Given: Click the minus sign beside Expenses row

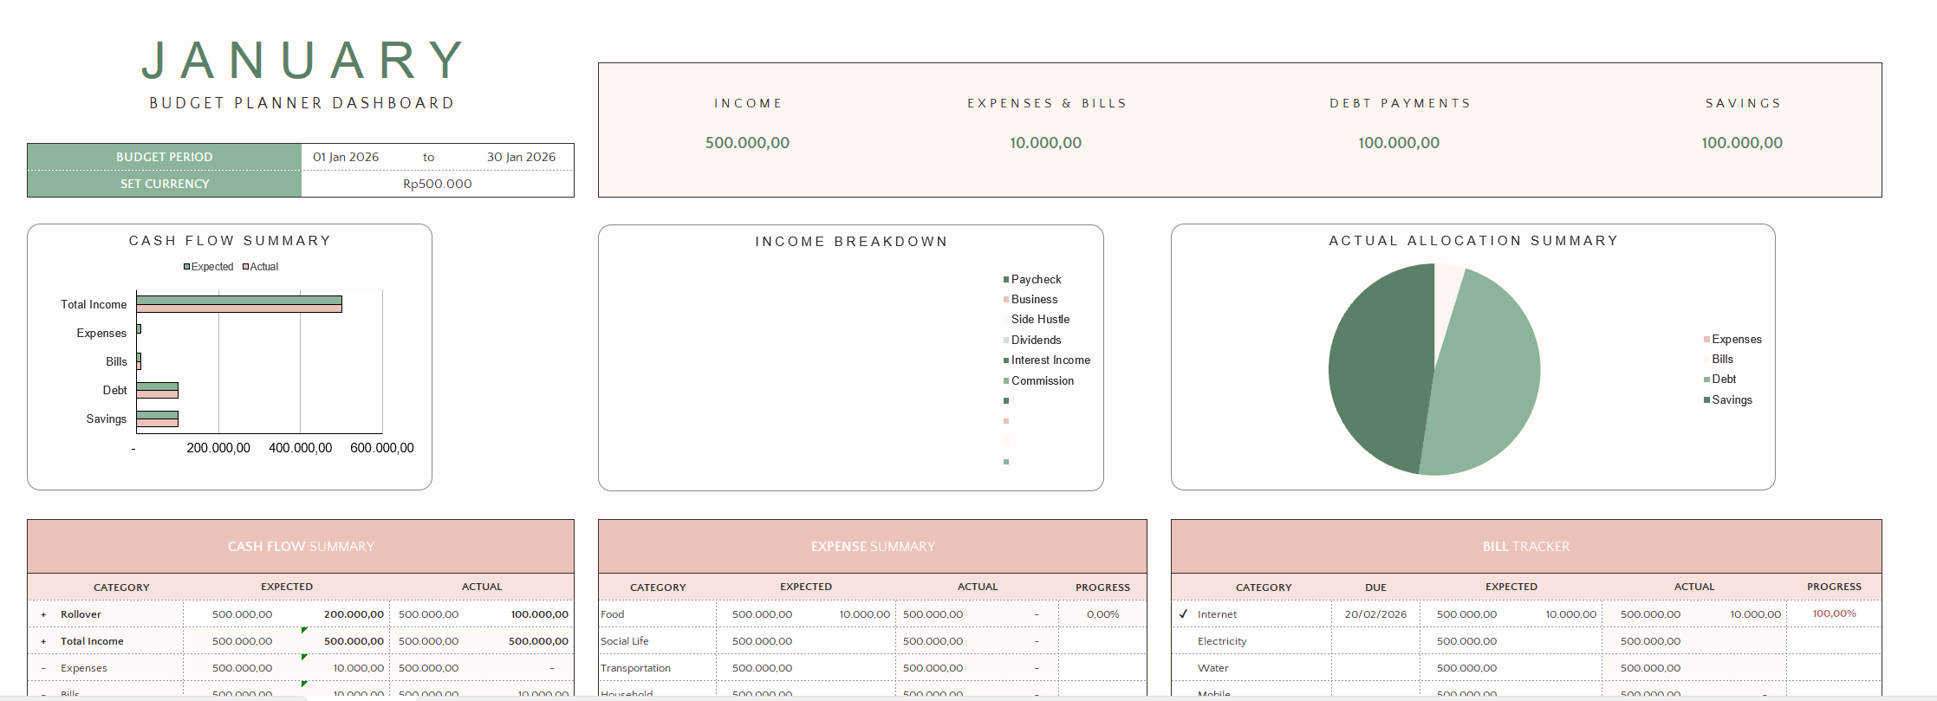Looking at the screenshot, I should pos(43,669).
